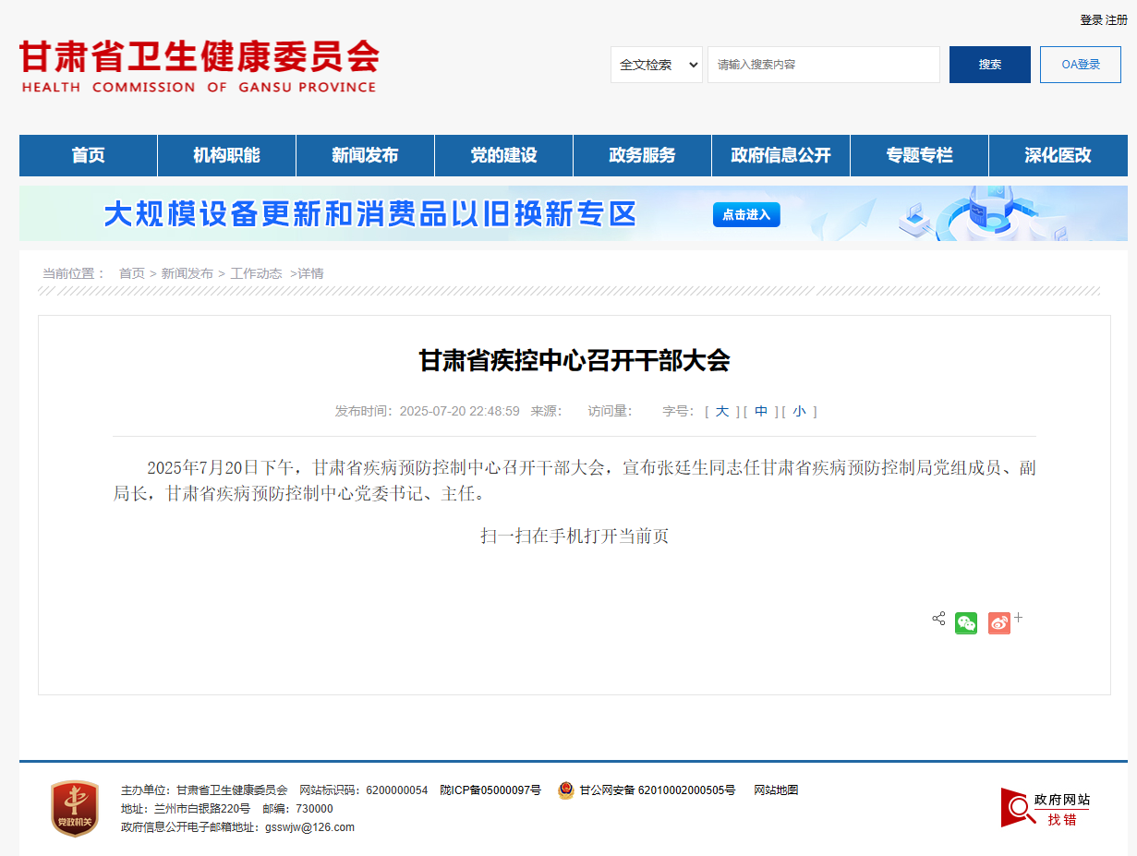Share the article via the Weibo icon

pyautogui.click(x=999, y=623)
